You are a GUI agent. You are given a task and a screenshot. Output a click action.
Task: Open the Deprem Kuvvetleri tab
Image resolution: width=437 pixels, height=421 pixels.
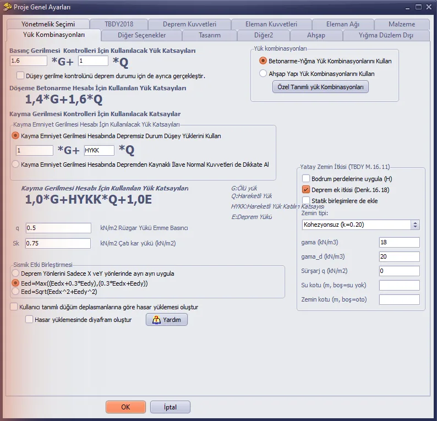coord(189,24)
